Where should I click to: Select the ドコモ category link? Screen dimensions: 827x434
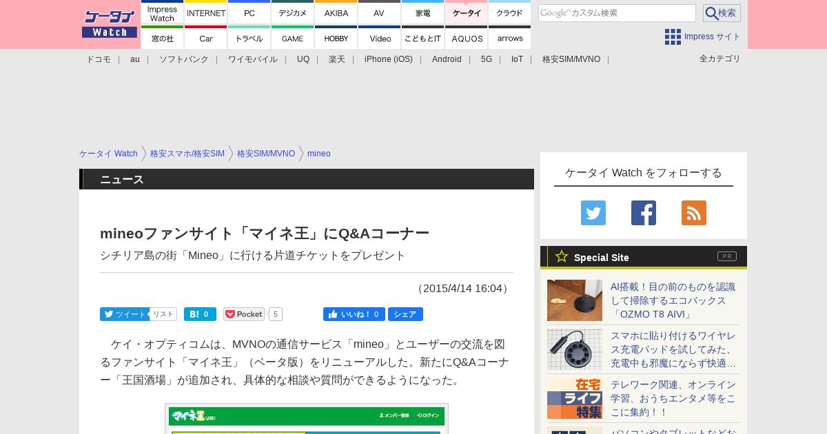click(x=99, y=59)
